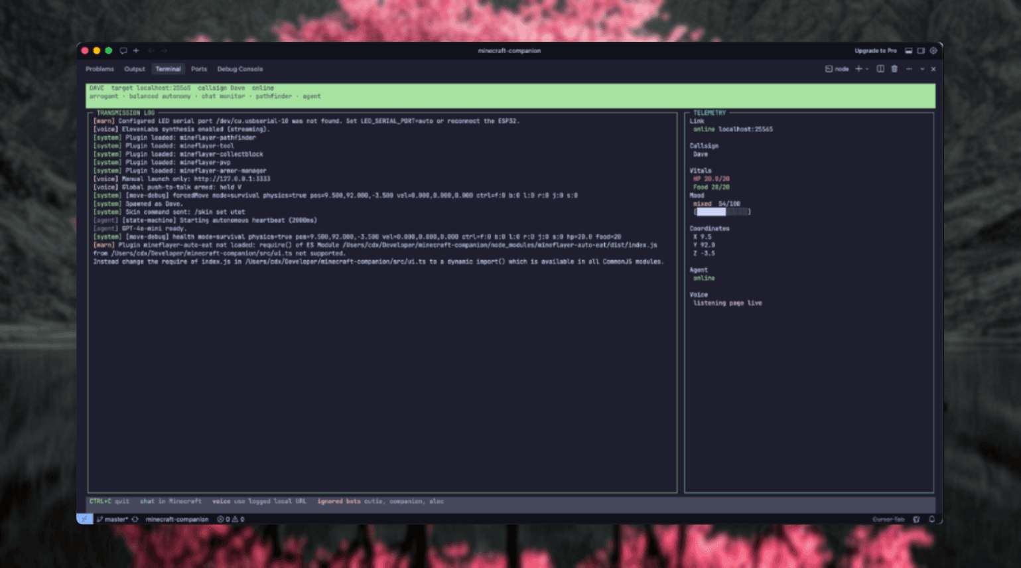Switch to the Problems tab
Viewport: 1021px width, 568px height.
(x=100, y=69)
